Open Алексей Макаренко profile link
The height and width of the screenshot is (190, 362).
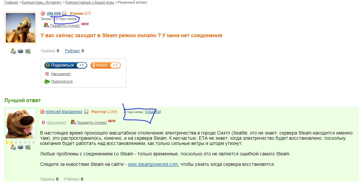point(64,112)
